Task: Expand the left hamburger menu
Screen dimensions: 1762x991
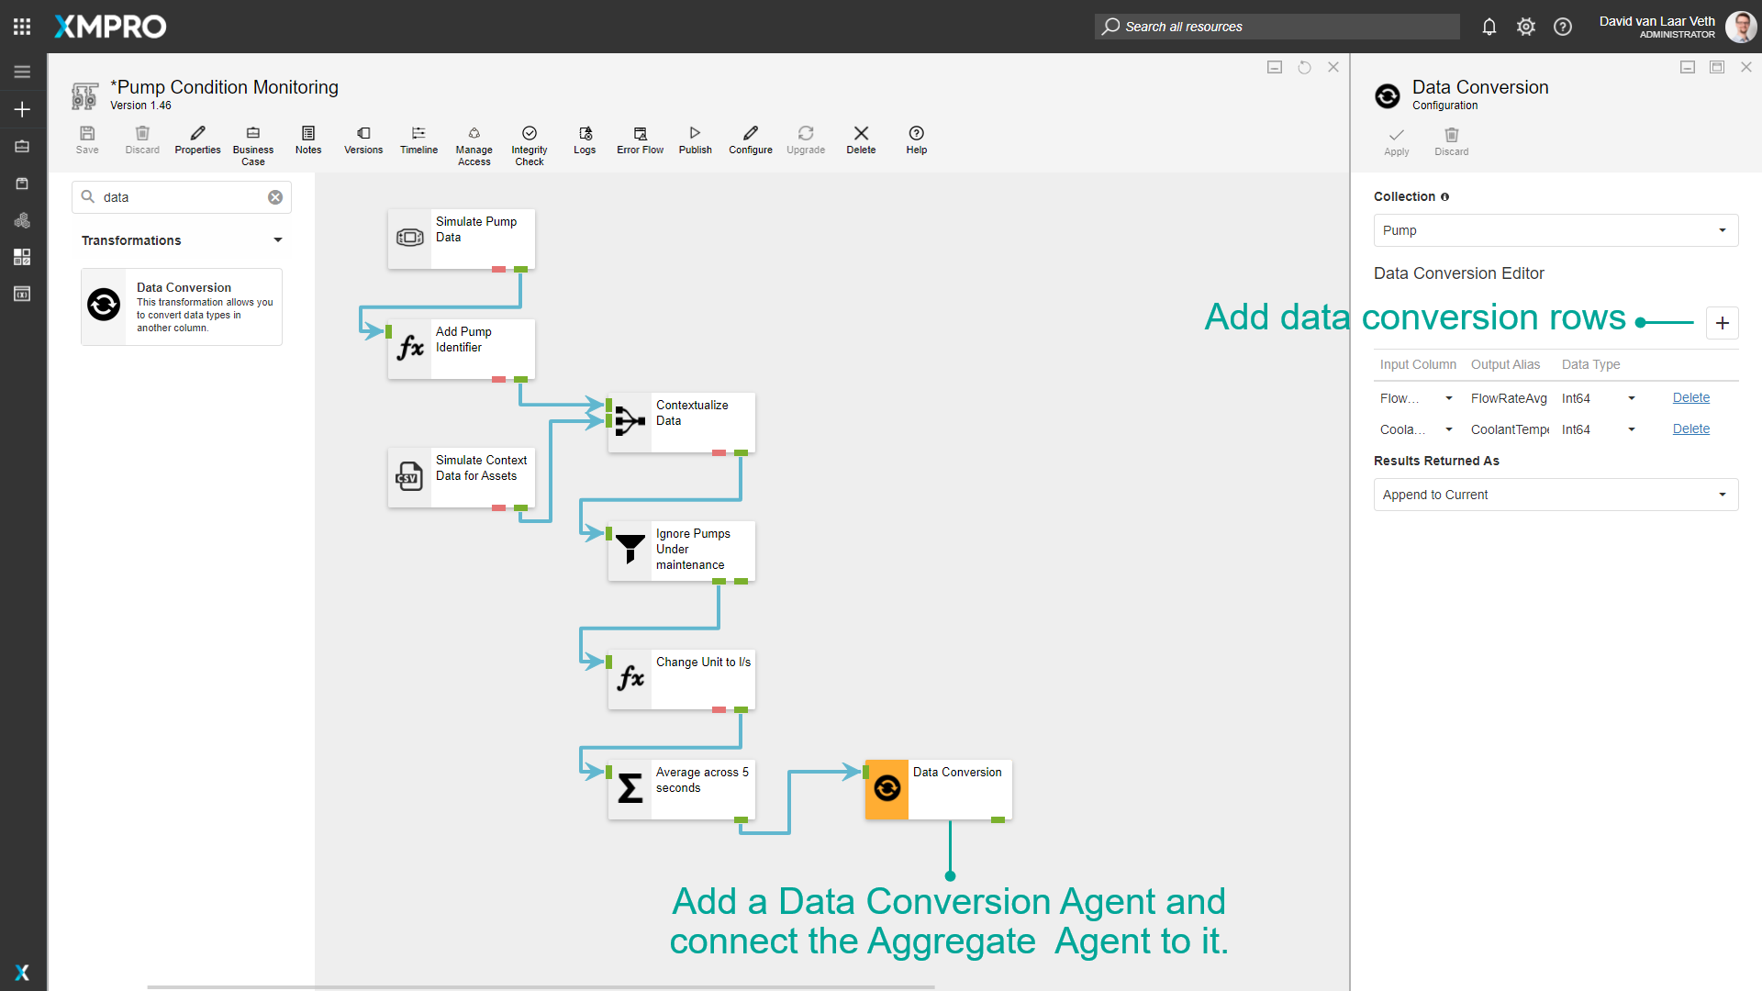Action: 22,72
